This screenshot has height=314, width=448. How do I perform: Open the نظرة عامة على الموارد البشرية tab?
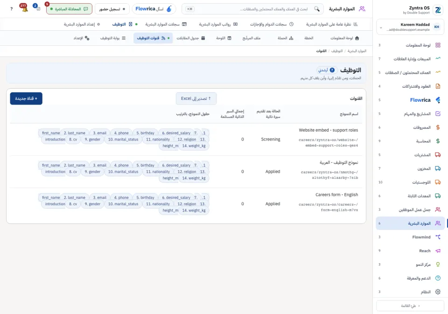tap(332, 24)
